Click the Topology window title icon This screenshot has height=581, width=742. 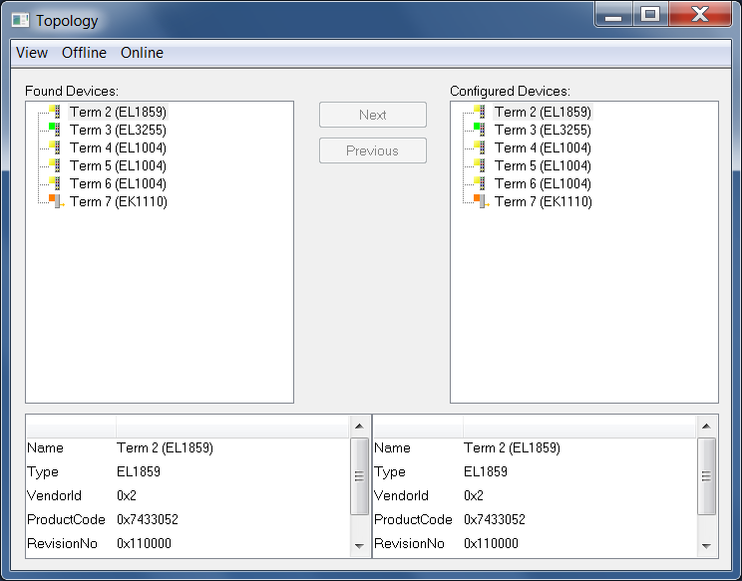click(20, 20)
